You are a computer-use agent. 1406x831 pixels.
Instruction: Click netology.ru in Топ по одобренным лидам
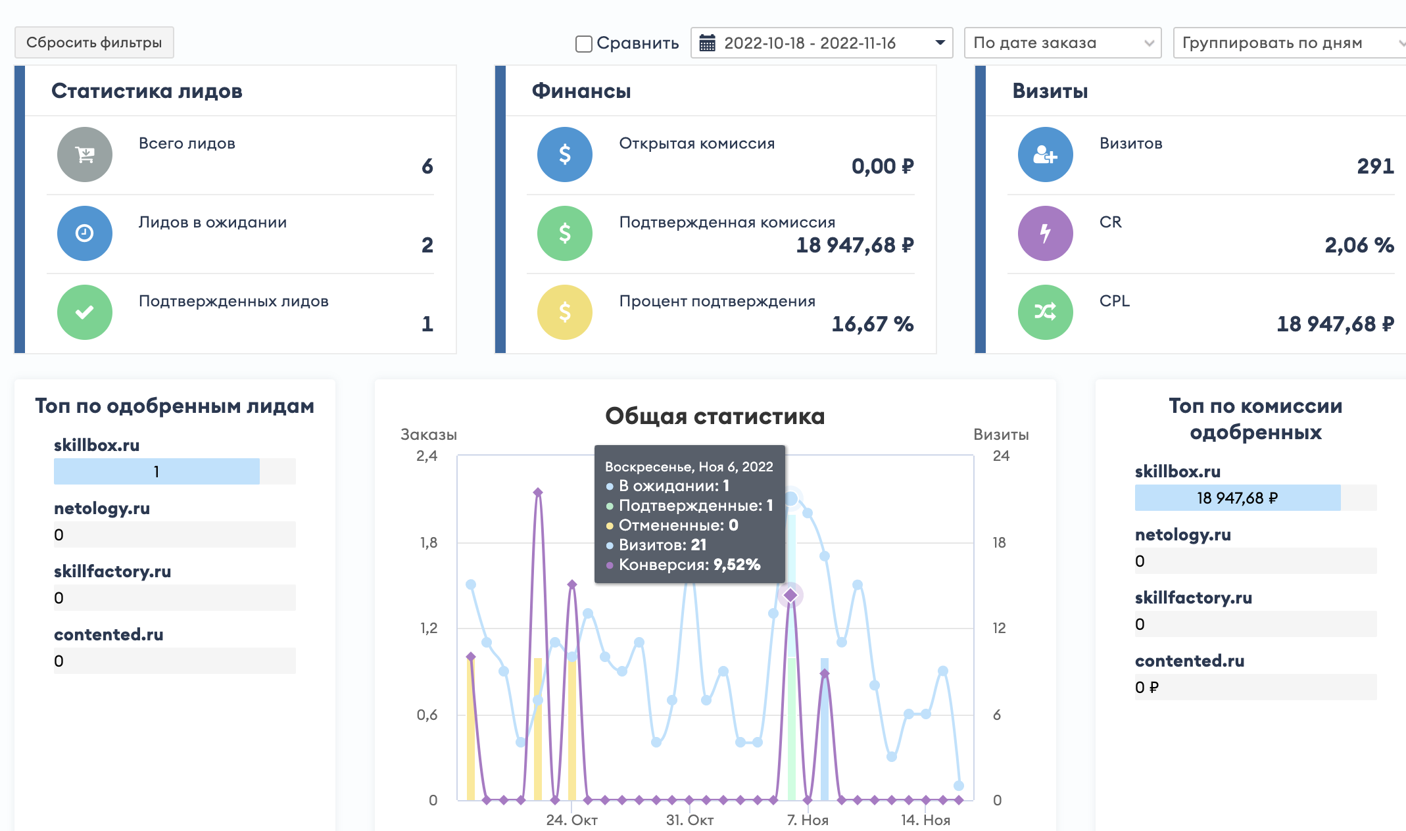(102, 508)
